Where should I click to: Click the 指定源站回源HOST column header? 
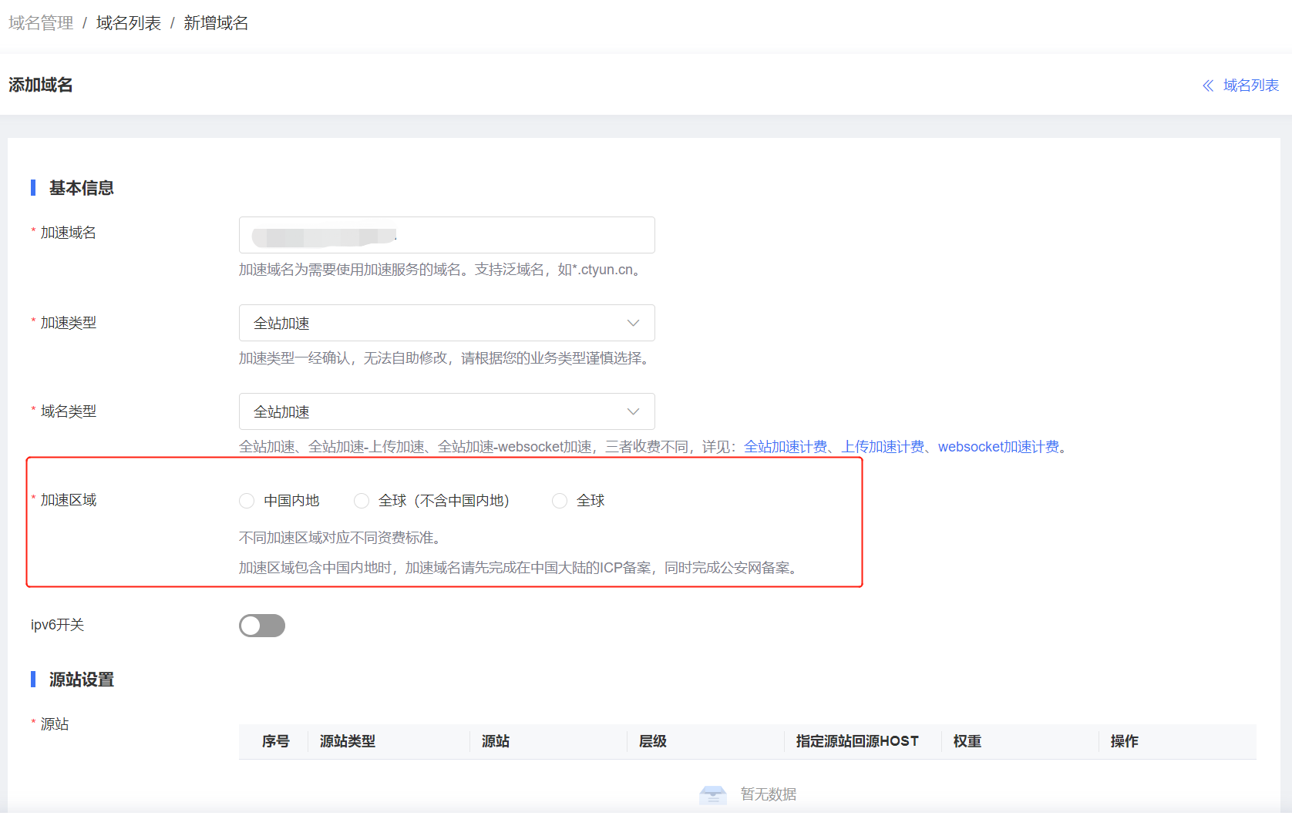[857, 741]
